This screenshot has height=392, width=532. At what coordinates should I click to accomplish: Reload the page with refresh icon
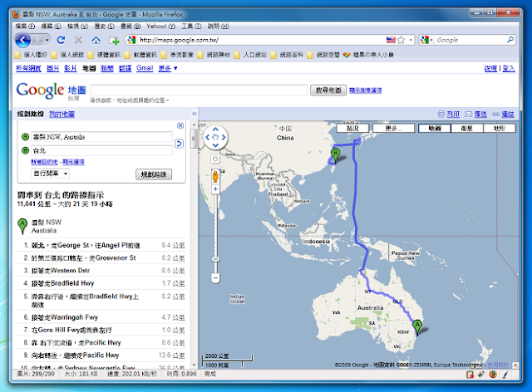(x=61, y=41)
